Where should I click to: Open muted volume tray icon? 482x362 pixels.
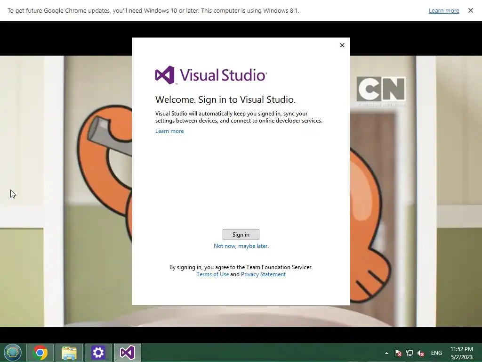tap(421, 353)
